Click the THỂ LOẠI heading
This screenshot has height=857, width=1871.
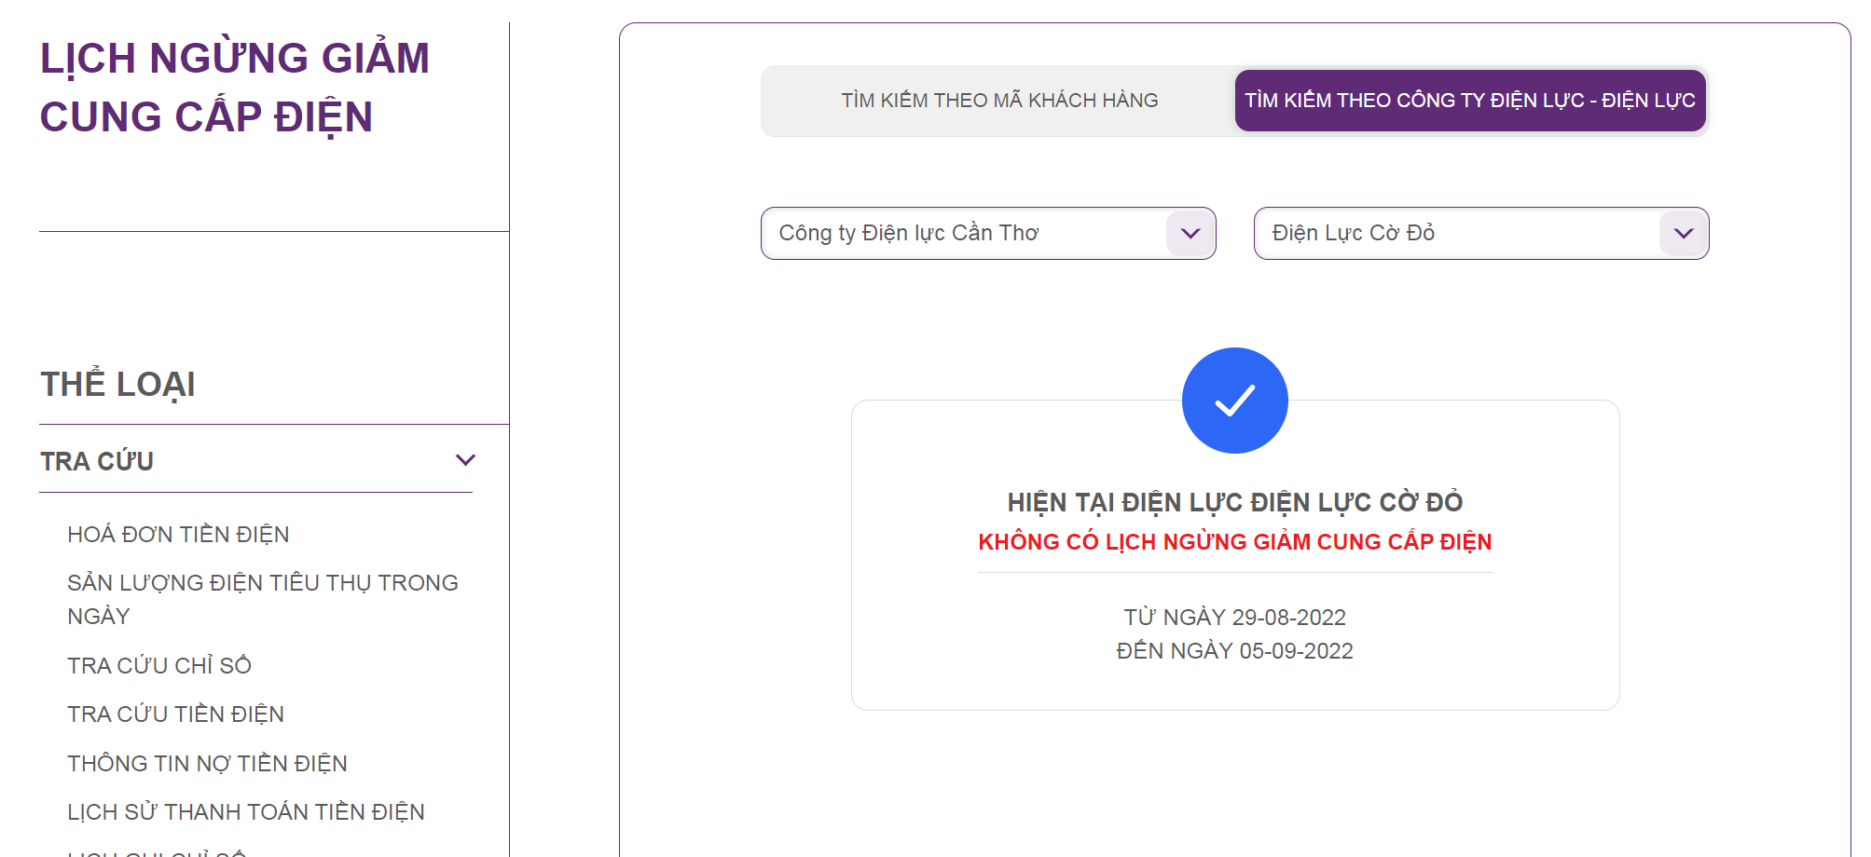coord(117,385)
